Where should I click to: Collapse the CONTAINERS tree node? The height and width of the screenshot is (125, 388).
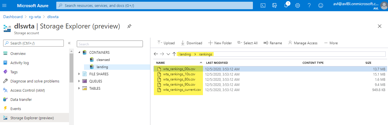pyautogui.click(x=79, y=53)
